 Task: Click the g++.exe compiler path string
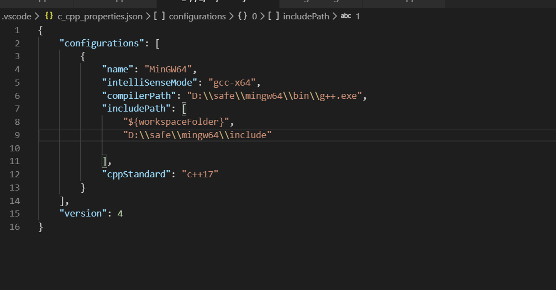[x=275, y=96]
